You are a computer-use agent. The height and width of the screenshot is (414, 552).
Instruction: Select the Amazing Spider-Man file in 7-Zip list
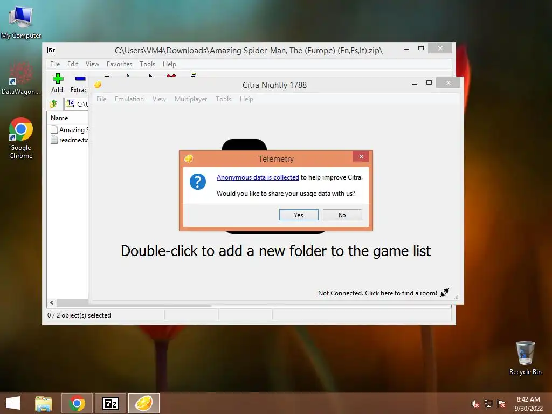70,129
